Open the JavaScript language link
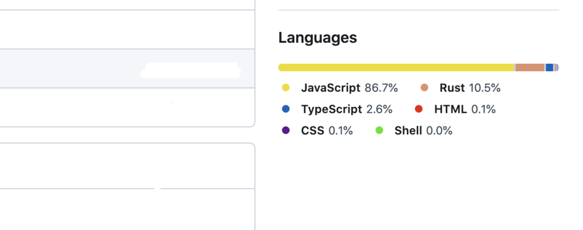The height and width of the screenshot is (230, 583). point(330,87)
